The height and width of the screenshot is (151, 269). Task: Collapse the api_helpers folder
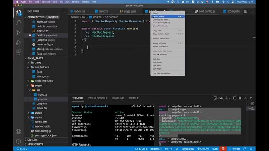[x=28, y=67]
